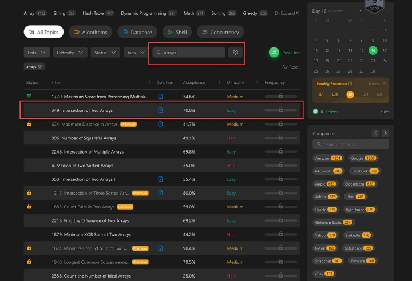Click the frequency bar of problem 1770
Viewport: 412px width, 281px height.
[x=280, y=97]
